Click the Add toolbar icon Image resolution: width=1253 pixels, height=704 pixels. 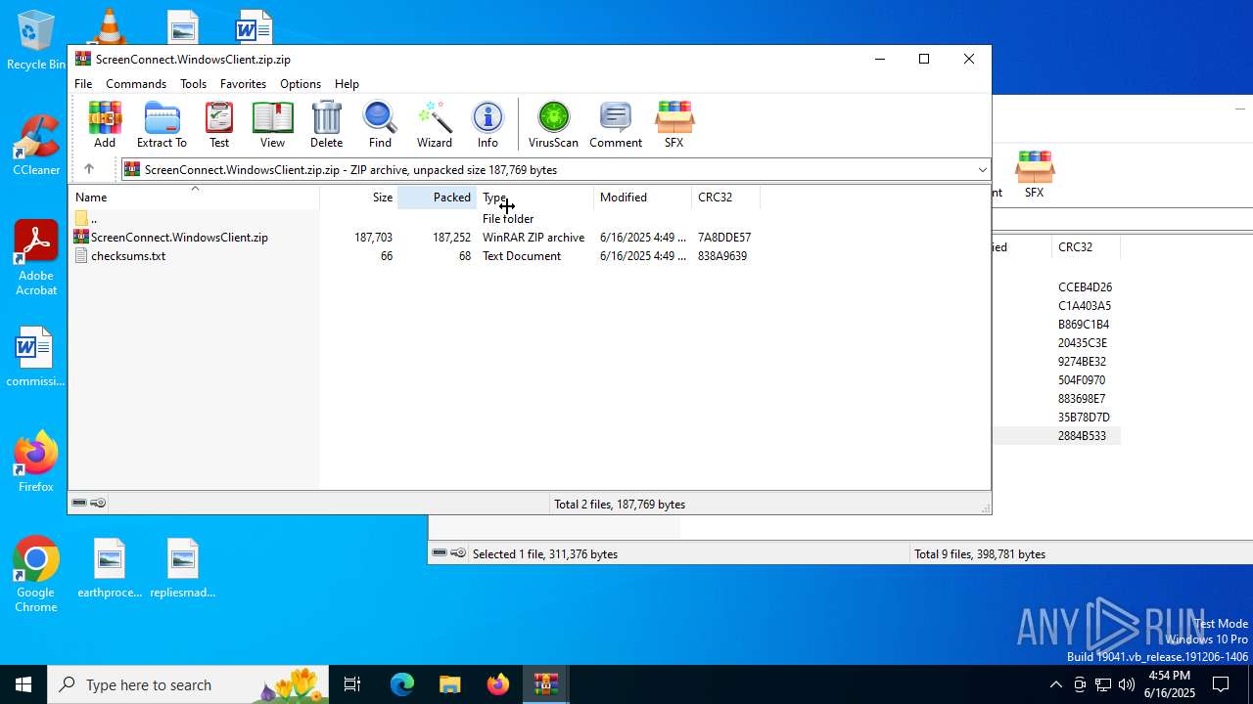point(105,124)
